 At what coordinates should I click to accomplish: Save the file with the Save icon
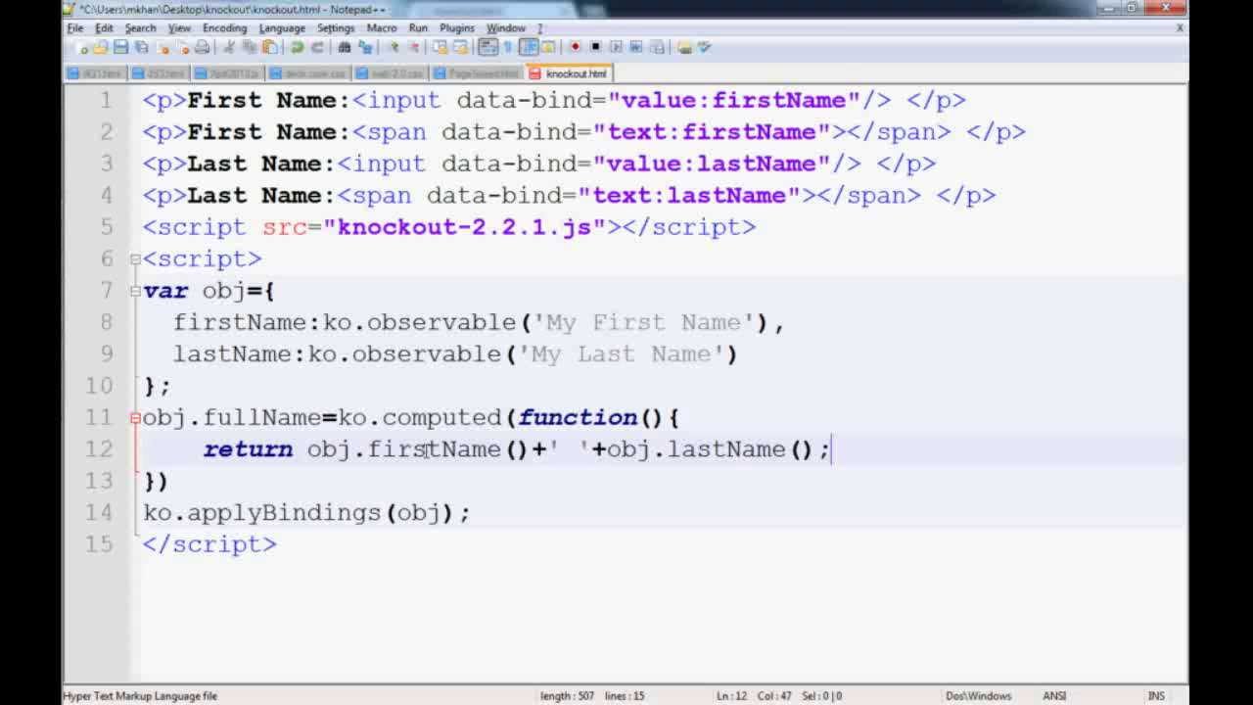tap(121, 47)
